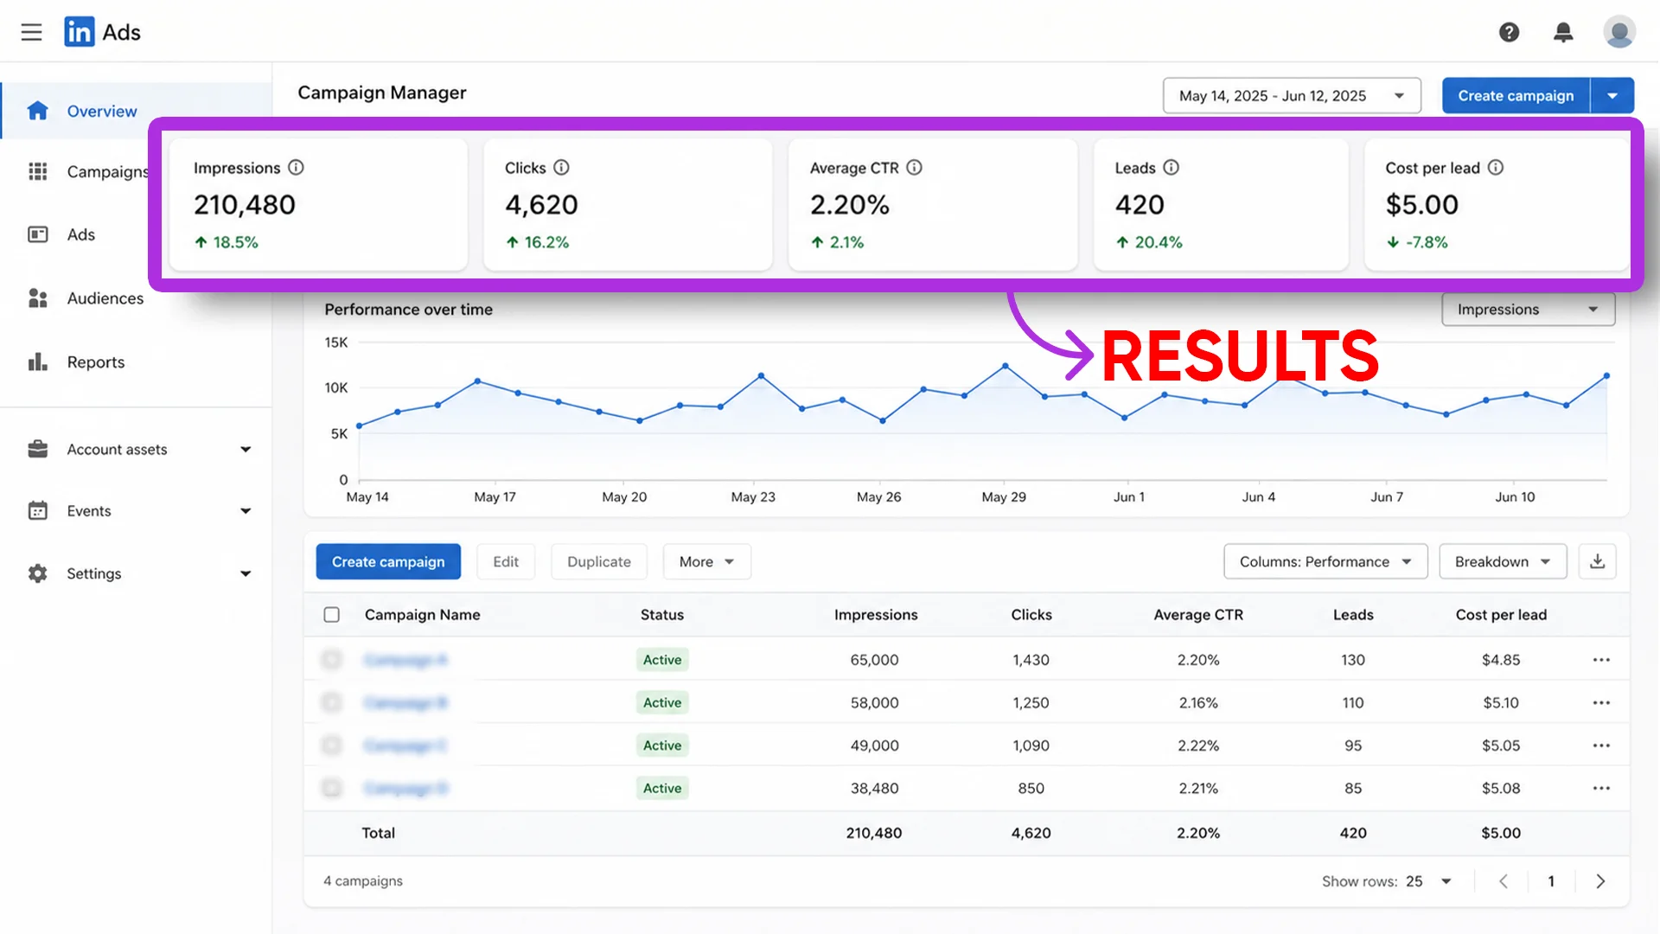Click the Clicks info icon

pos(561,167)
